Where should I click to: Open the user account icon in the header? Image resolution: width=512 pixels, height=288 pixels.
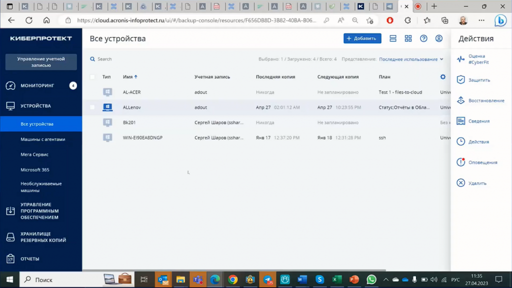pyautogui.click(x=439, y=38)
